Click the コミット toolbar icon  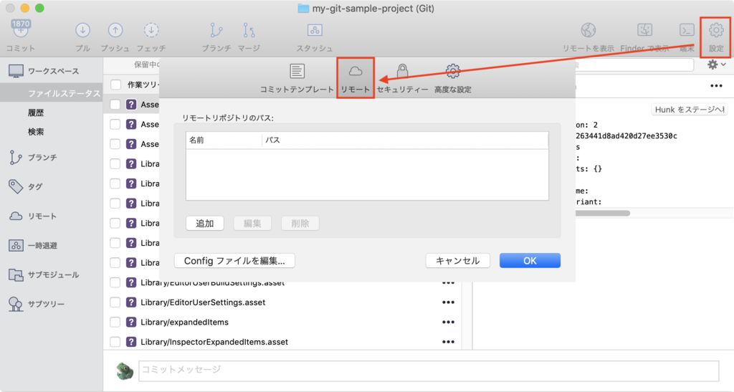click(x=20, y=30)
